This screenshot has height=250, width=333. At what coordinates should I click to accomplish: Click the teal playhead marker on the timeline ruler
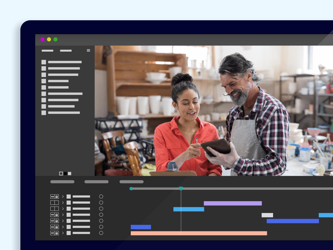point(181,188)
